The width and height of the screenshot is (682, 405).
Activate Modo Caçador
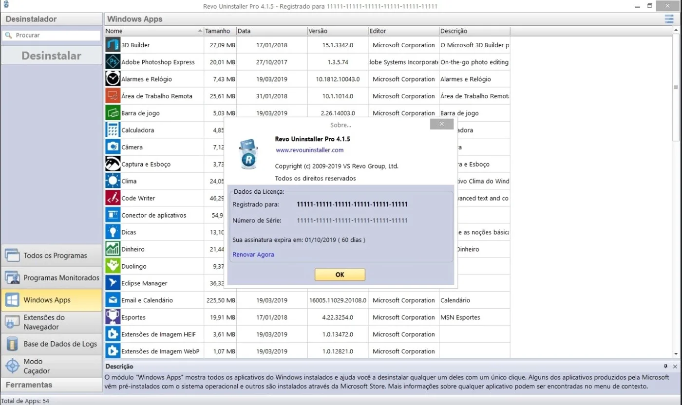coord(51,366)
